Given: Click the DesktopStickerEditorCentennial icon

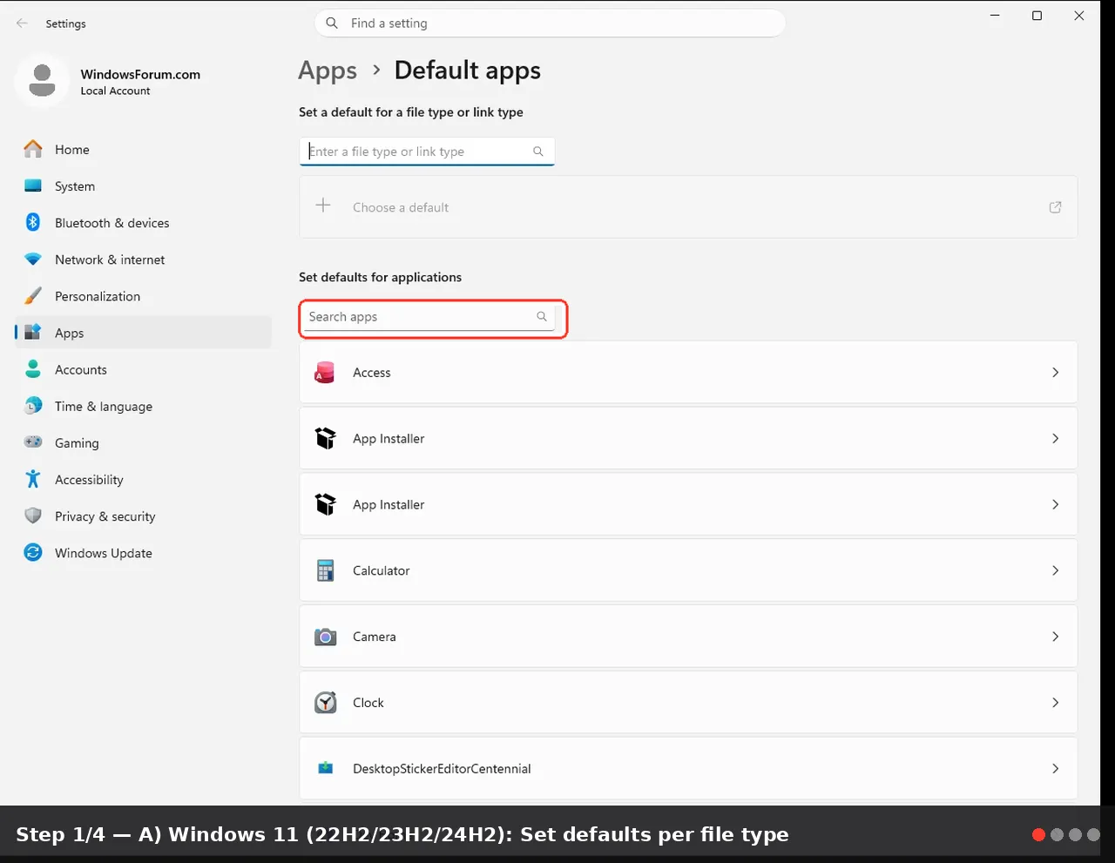Looking at the screenshot, I should coord(325,768).
